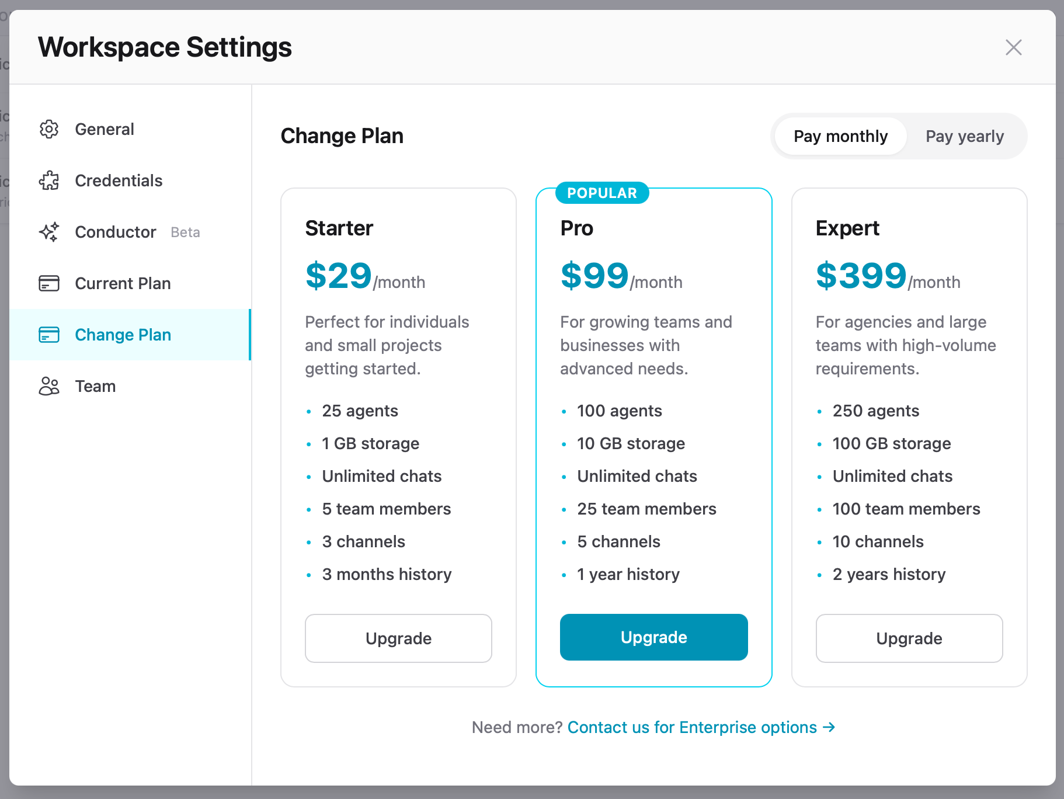The width and height of the screenshot is (1064, 799).
Task: Switch billing to Pay yearly
Action: [964, 136]
